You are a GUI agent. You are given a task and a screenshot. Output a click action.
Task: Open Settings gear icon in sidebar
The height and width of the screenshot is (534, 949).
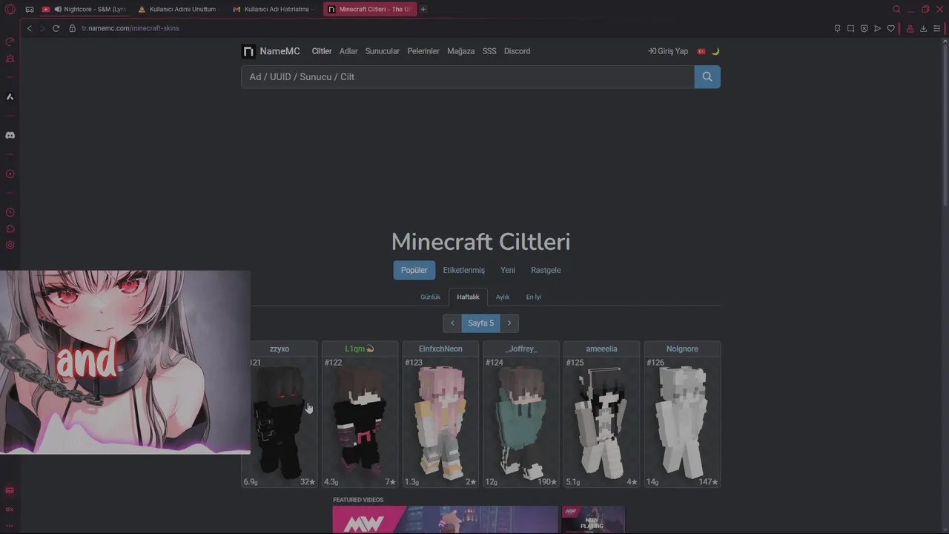10,245
